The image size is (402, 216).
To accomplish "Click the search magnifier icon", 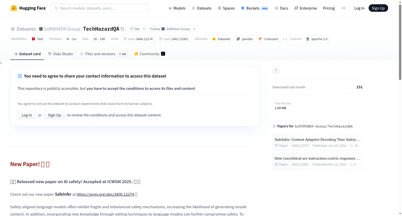I will click(x=56, y=8).
